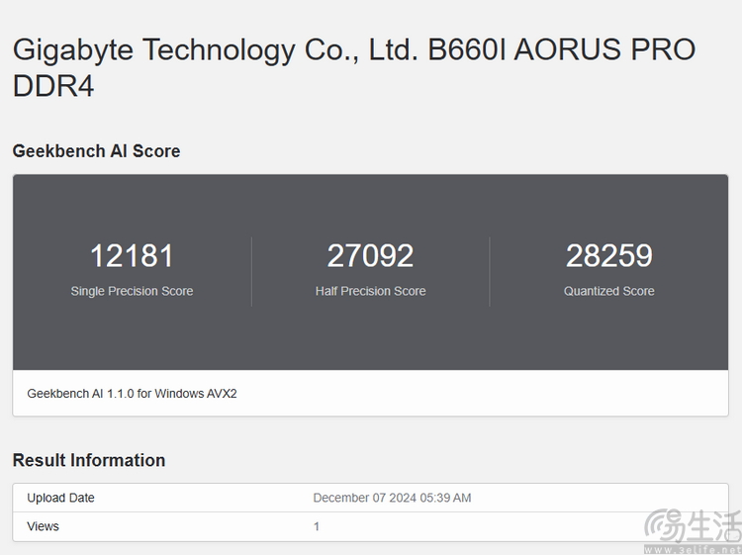Click the Quantized Score label
The height and width of the screenshot is (555, 742).
[609, 291]
